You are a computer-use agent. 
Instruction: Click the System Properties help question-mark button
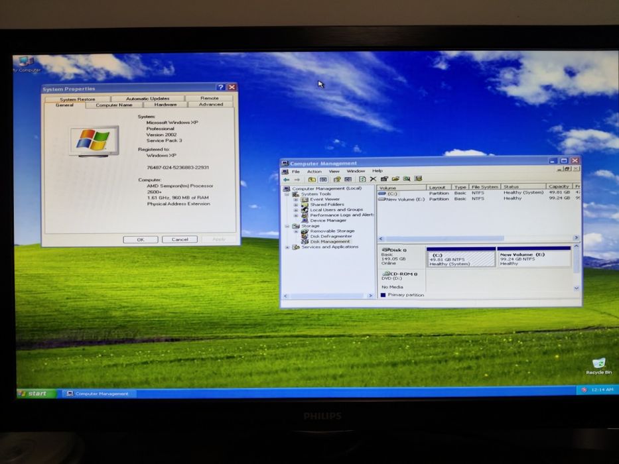pyautogui.click(x=221, y=87)
